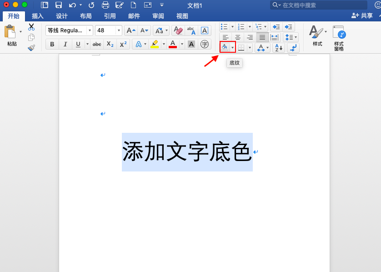
Task: Apply numbered list icon
Action: (x=241, y=27)
